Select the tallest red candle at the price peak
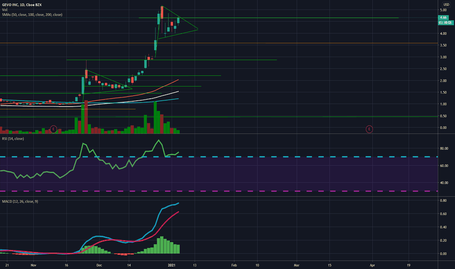The width and height of the screenshot is (455, 269). pos(162,13)
